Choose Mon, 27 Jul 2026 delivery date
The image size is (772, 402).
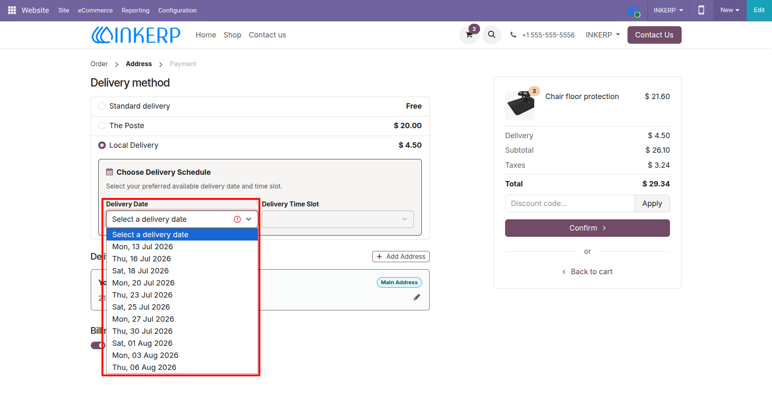pyautogui.click(x=182, y=319)
